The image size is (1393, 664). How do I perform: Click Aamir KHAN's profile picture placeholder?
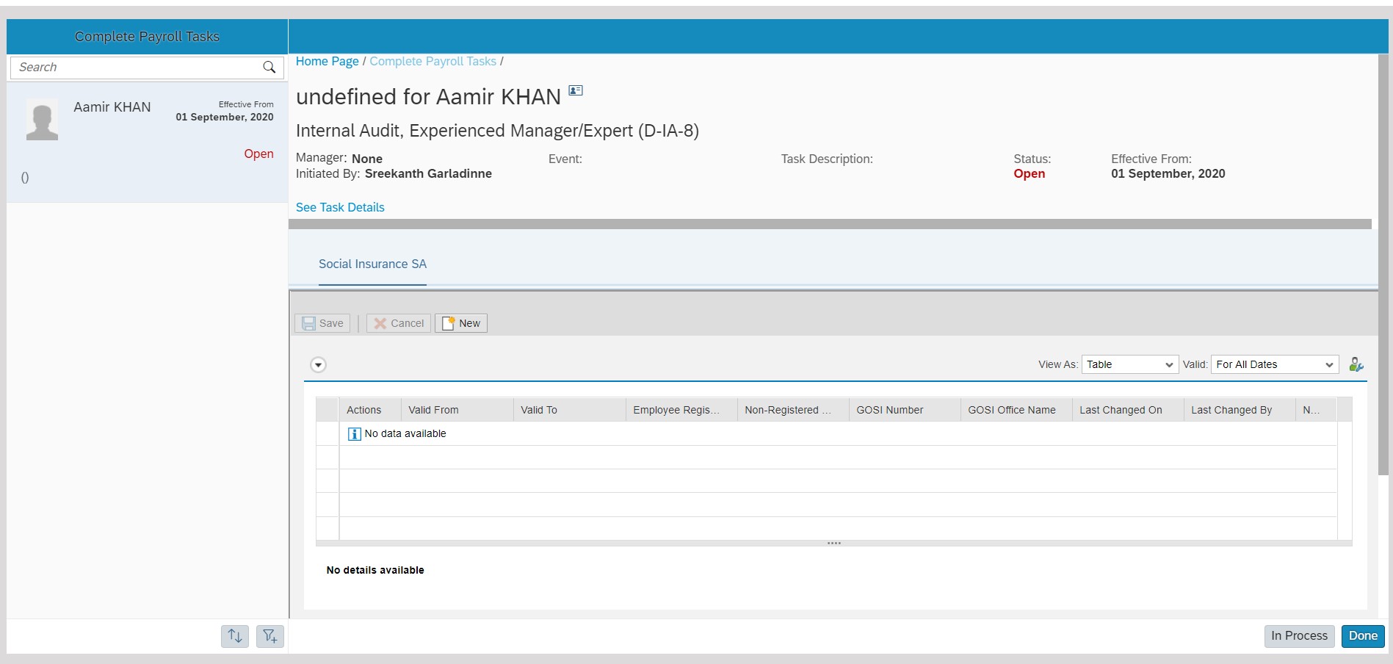[42, 118]
